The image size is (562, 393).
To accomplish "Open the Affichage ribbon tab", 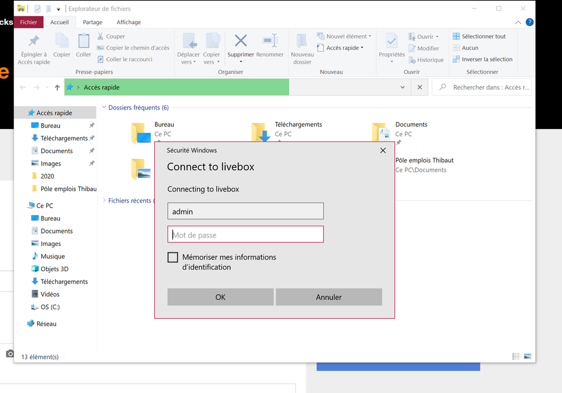I will (129, 22).
